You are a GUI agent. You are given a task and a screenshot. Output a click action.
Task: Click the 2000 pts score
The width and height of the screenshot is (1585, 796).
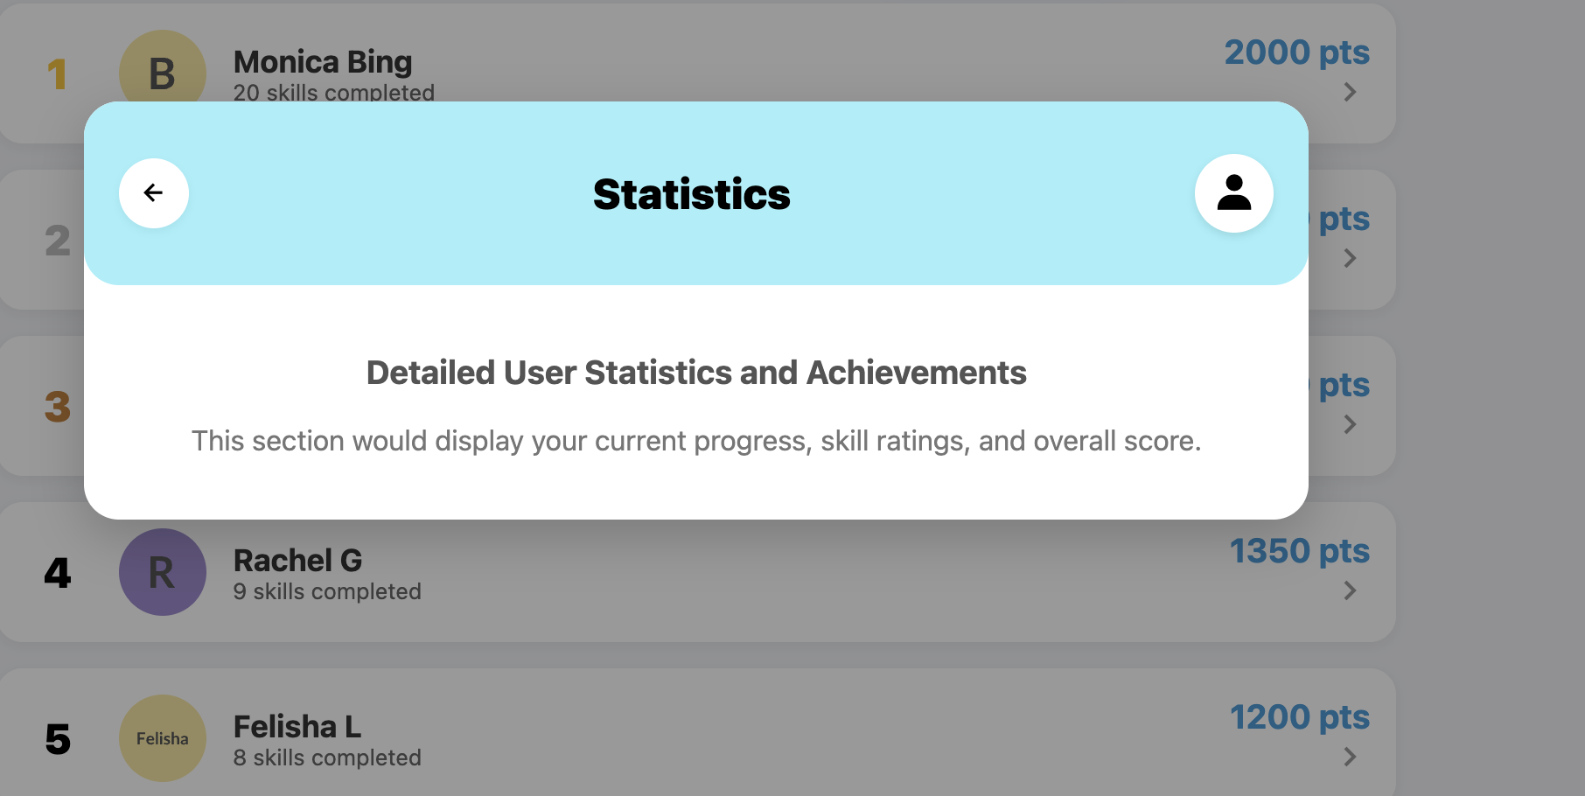tap(1297, 52)
